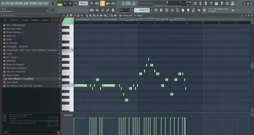Open the TOOLS menu
254x135 pixels.
point(40,3)
